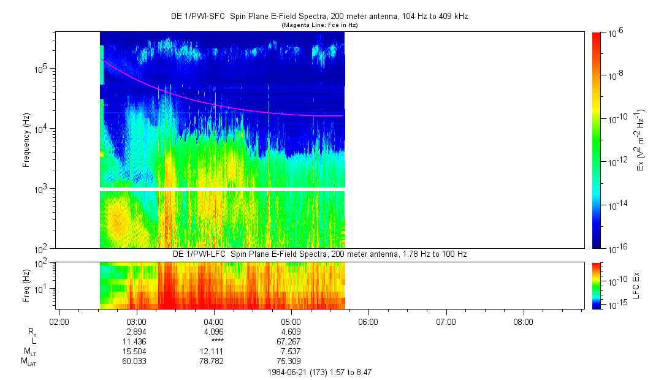Click the "Freq (Hz)" lower panel axis label
The image size is (664, 380).
coord(26,285)
